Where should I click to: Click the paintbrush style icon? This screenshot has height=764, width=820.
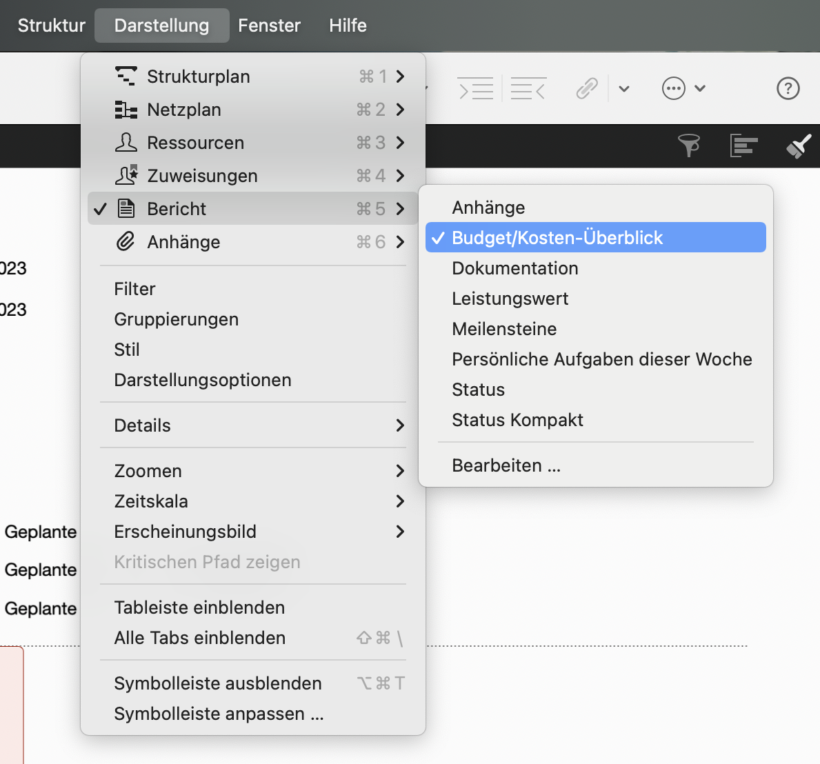[x=799, y=145]
